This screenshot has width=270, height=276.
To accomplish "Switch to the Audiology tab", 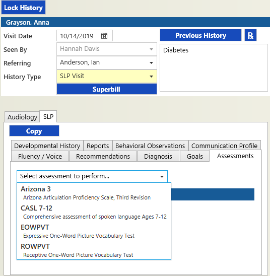I will [x=22, y=117].
